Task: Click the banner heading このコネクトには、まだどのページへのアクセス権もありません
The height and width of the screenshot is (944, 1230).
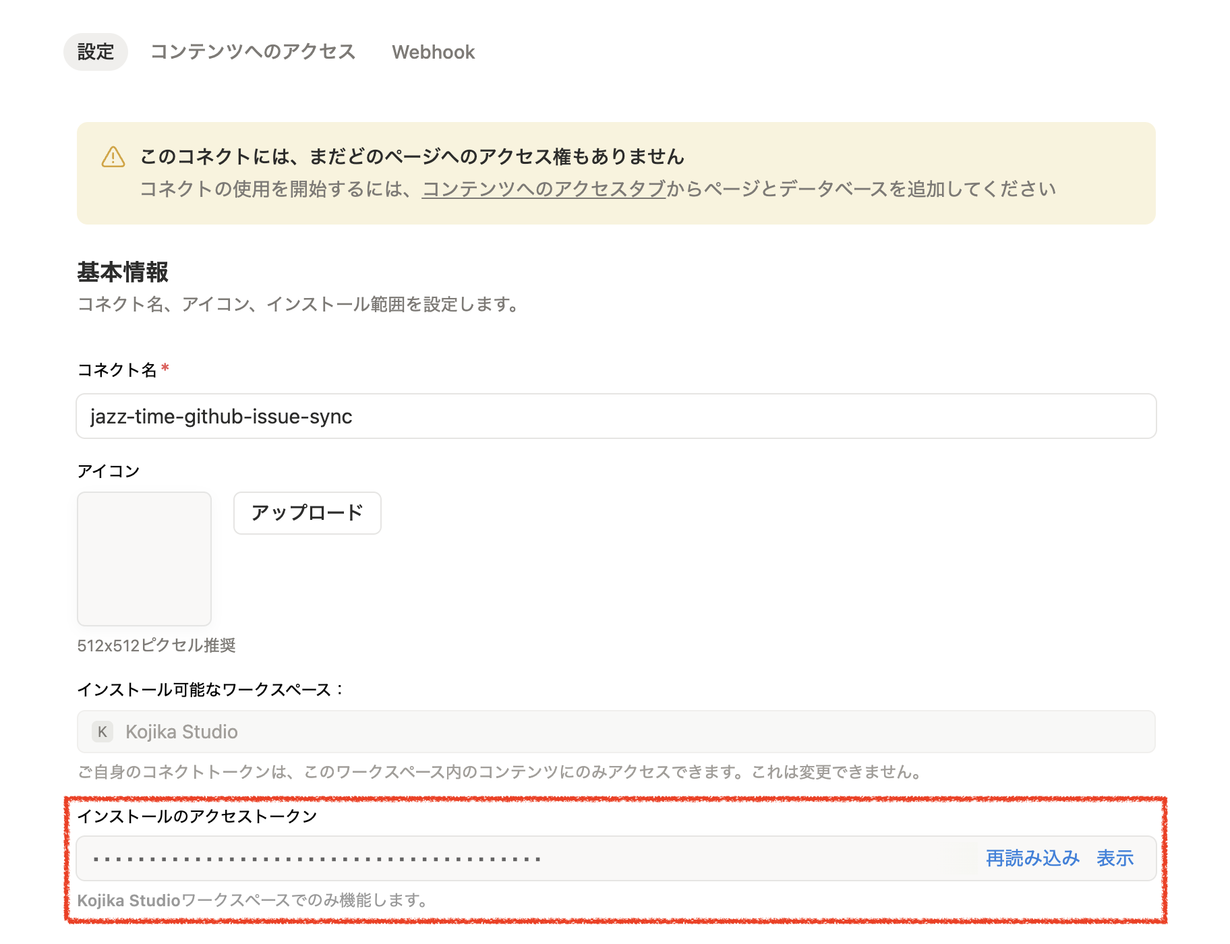Action: coord(412,156)
